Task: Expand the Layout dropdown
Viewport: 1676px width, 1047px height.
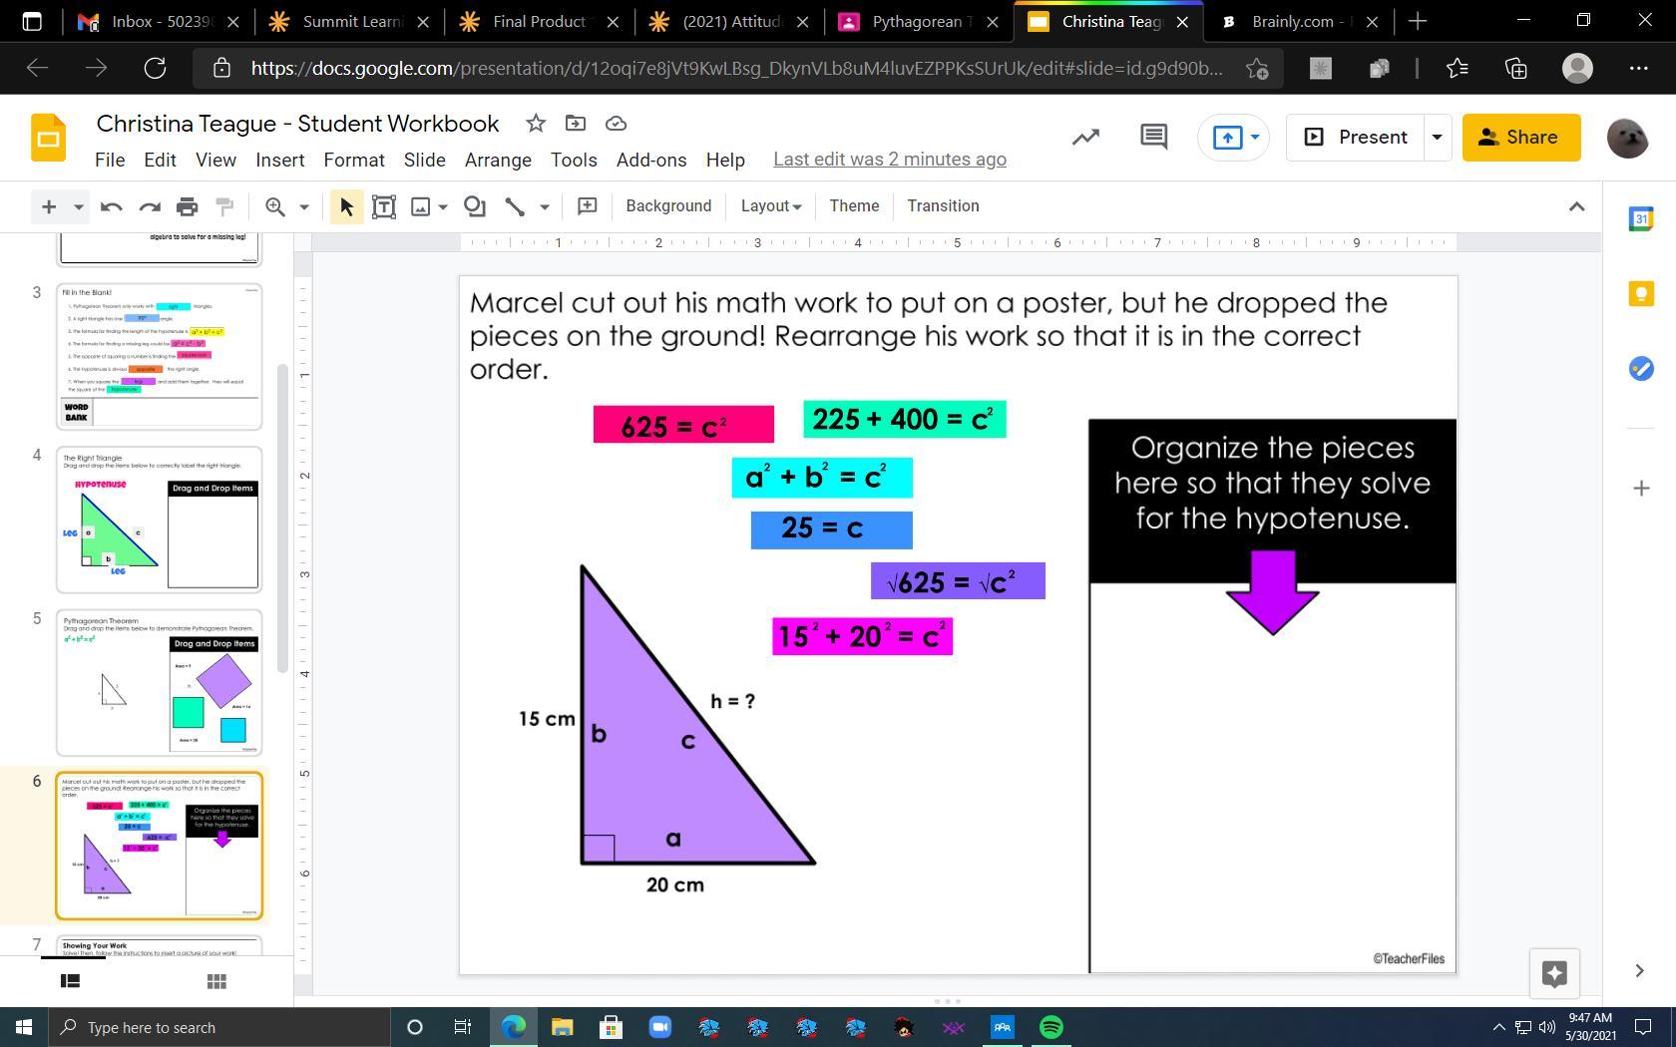Action: click(770, 205)
